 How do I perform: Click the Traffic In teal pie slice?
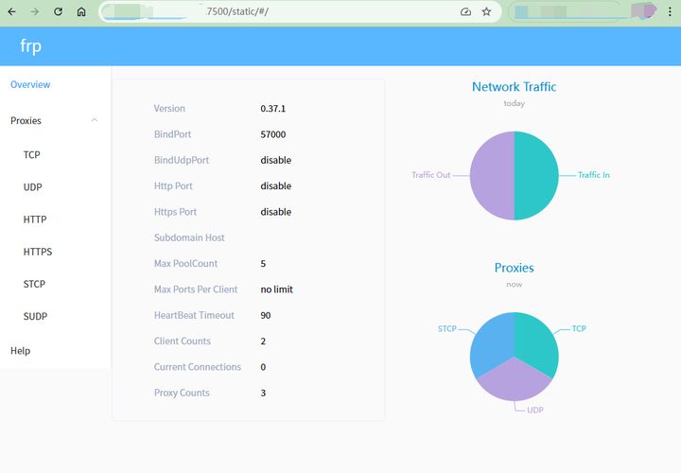click(x=536, y=175)
